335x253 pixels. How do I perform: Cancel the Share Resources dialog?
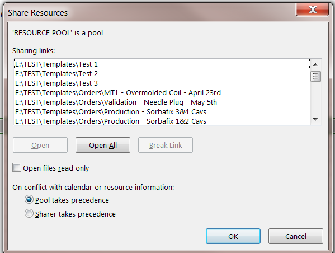click(296, 236)
